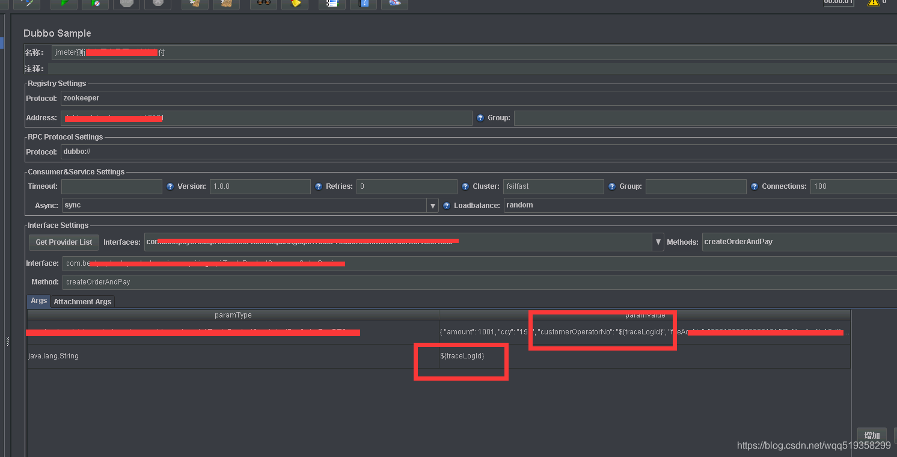This screenshot has width=897, height=457.
Task: Reset search with the yellow broom icon
Action: (295, 4)
